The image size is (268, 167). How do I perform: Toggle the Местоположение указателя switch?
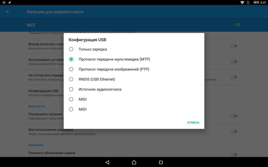coord(233,132)
